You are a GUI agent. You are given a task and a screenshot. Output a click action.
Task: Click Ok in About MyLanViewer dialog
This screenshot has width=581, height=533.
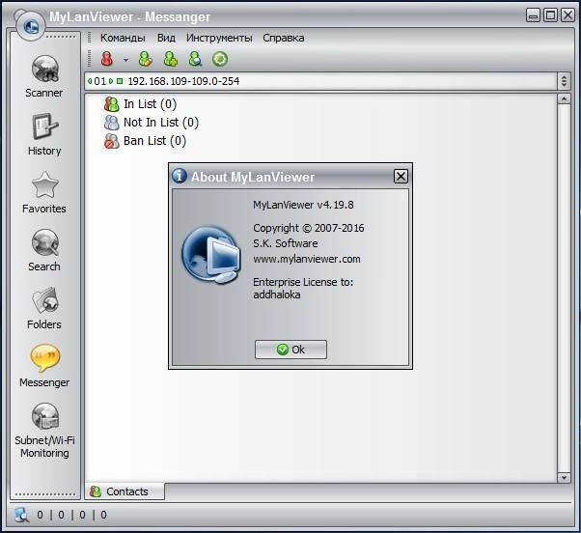tap(290, 350)
